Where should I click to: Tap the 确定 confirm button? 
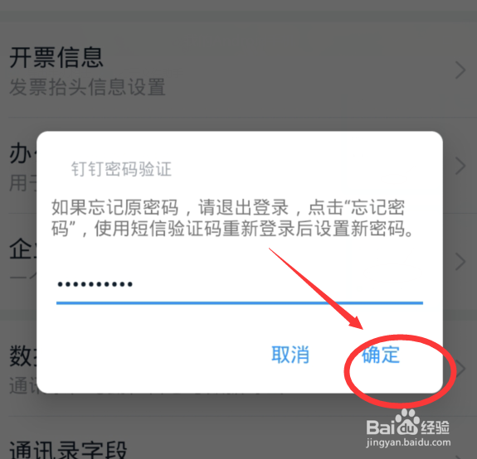(x=381, y=355)
